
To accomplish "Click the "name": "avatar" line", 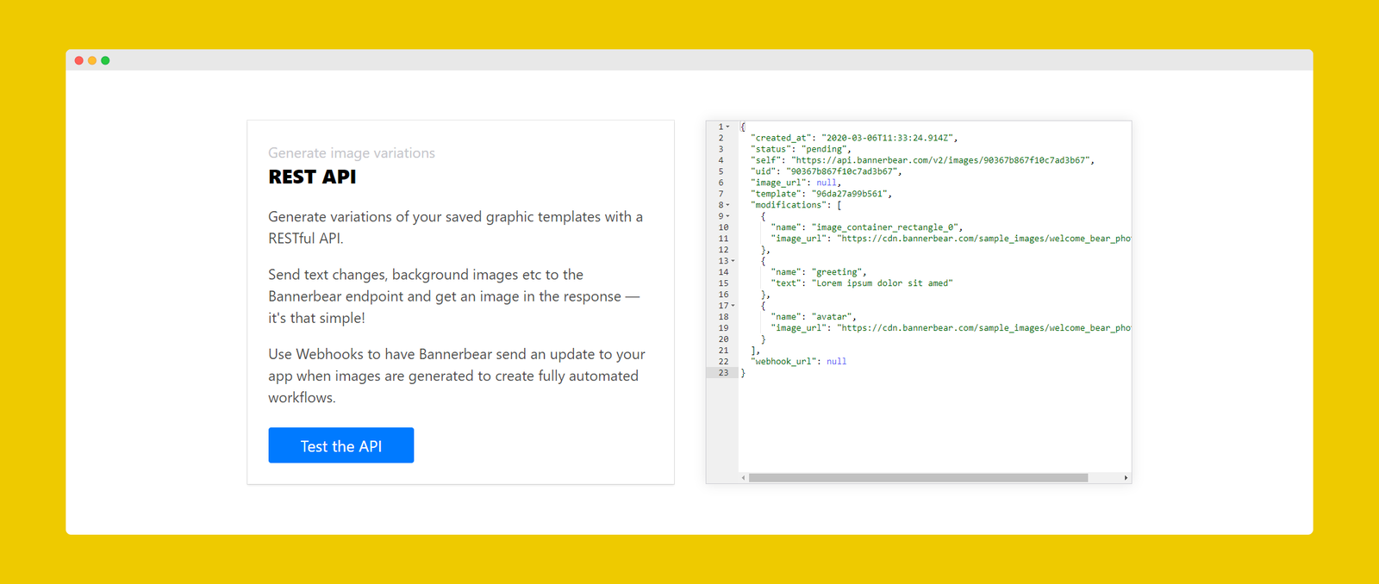I will (814, 317).
